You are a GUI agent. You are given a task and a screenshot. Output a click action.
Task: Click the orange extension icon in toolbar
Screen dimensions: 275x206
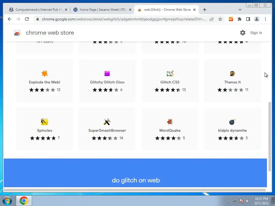pos(231,19)
